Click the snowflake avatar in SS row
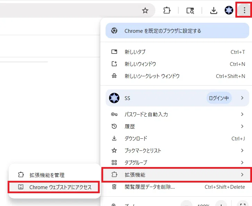This screenshot has height=206, width=252. (x=114, y=98)
